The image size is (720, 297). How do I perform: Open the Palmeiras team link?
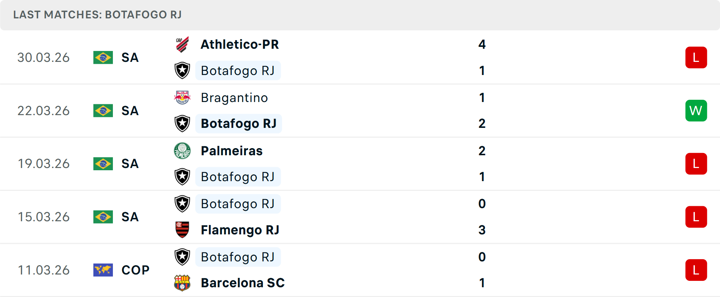coord(232,151)
